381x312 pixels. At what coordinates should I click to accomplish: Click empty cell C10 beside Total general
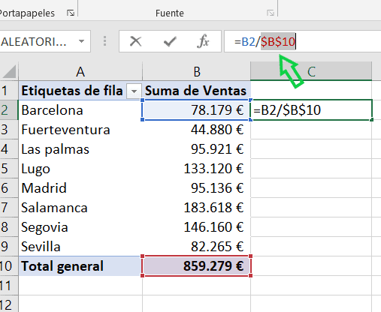(311, 266)
